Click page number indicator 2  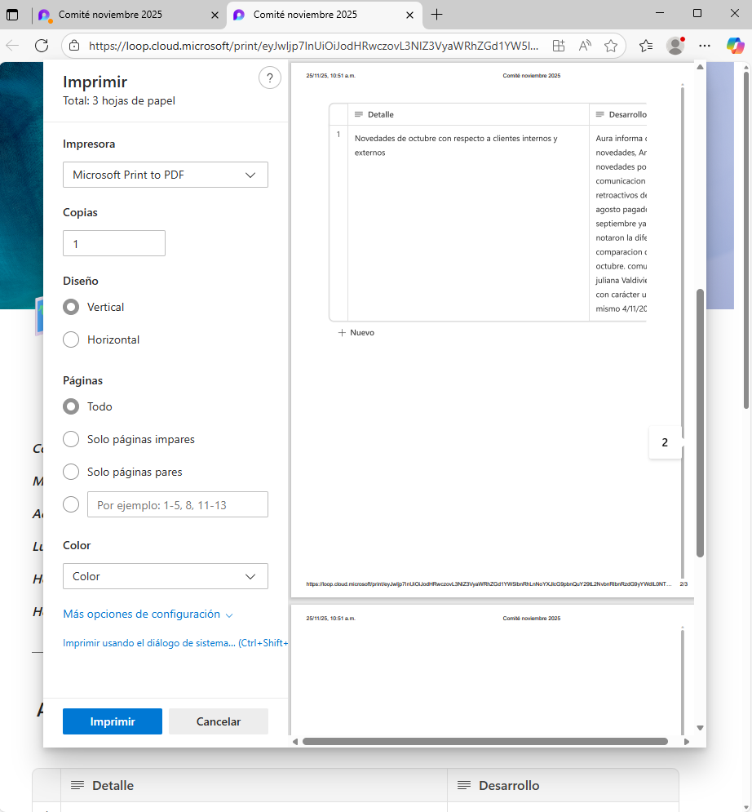[x=665, y=442]
